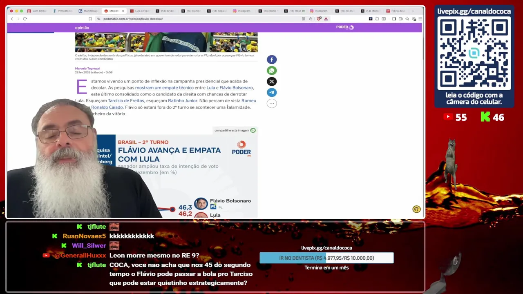The height and width of the screenshot is (294, 523).
Task: Click the Poder360 logo in the chart
Action: (241, 148)
